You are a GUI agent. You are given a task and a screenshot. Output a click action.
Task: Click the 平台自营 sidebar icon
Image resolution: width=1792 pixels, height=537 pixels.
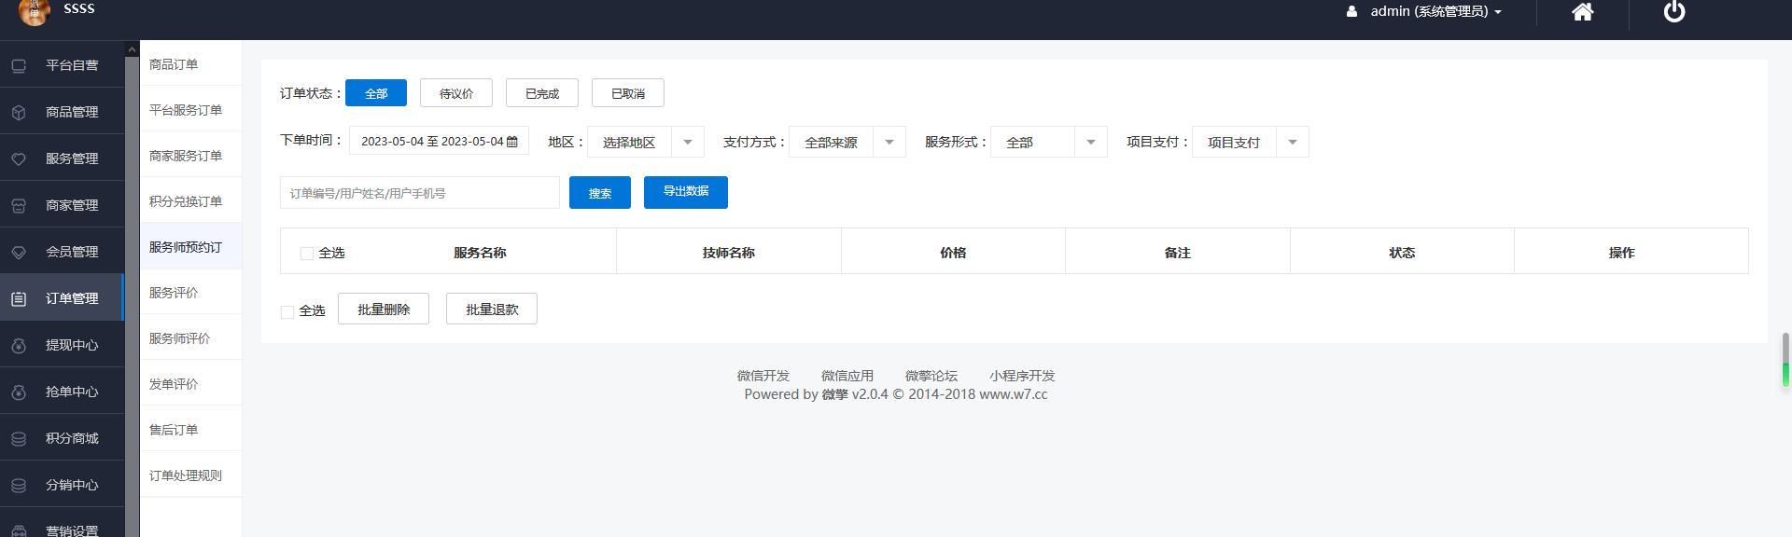[19, 65]
